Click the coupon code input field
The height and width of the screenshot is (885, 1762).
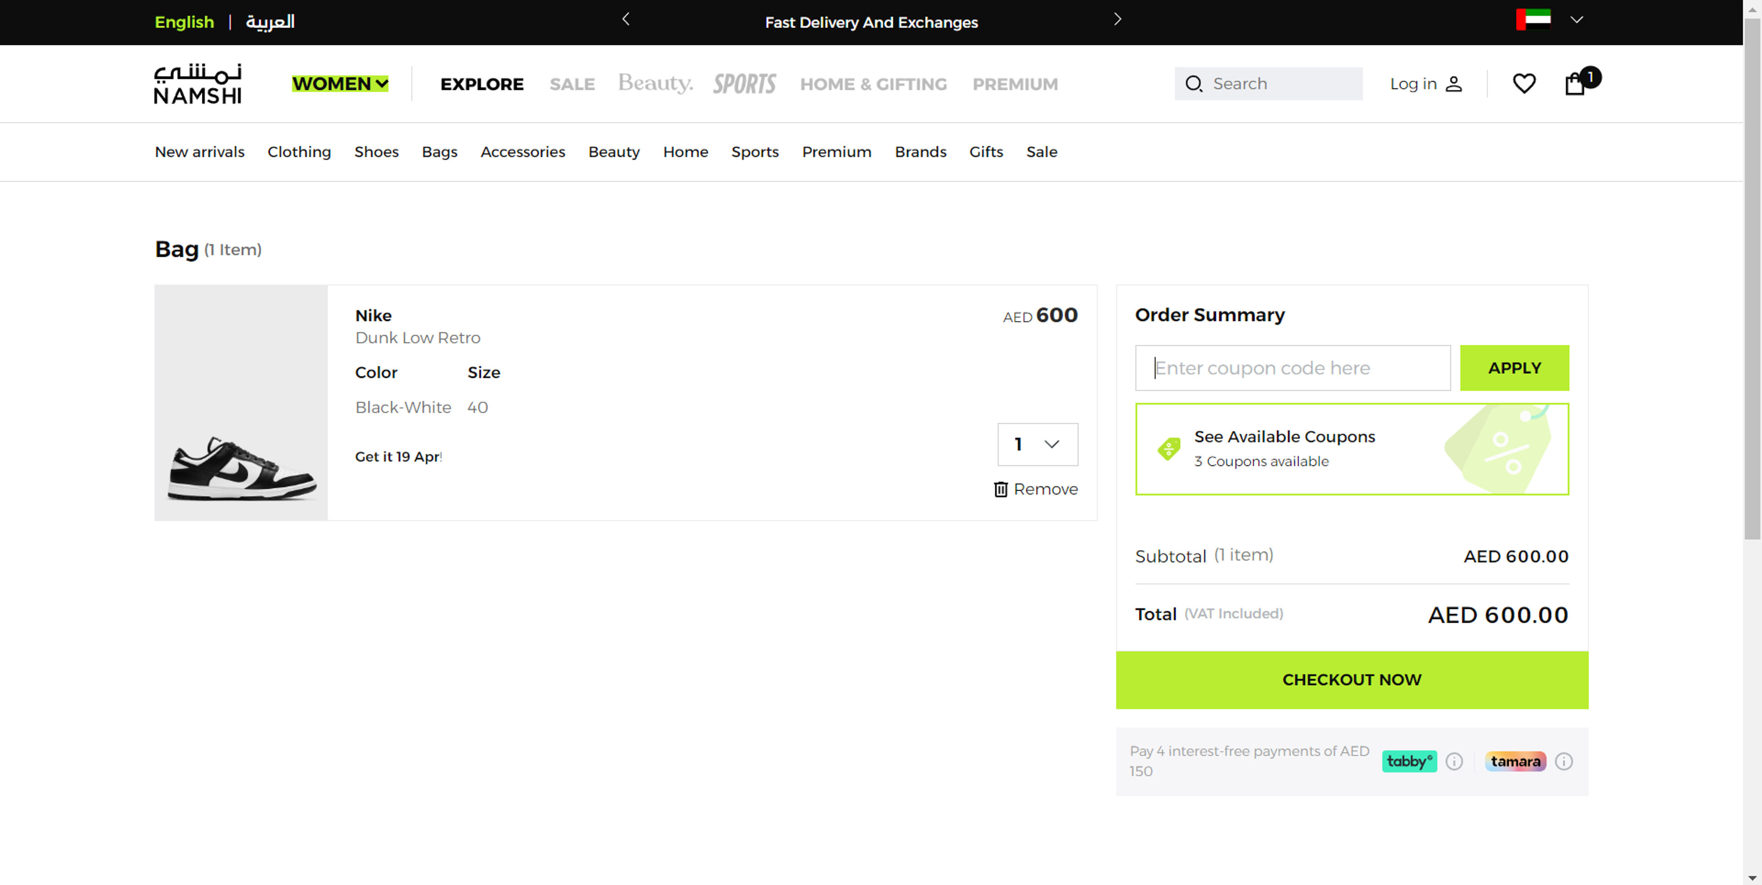[1292, 368]
